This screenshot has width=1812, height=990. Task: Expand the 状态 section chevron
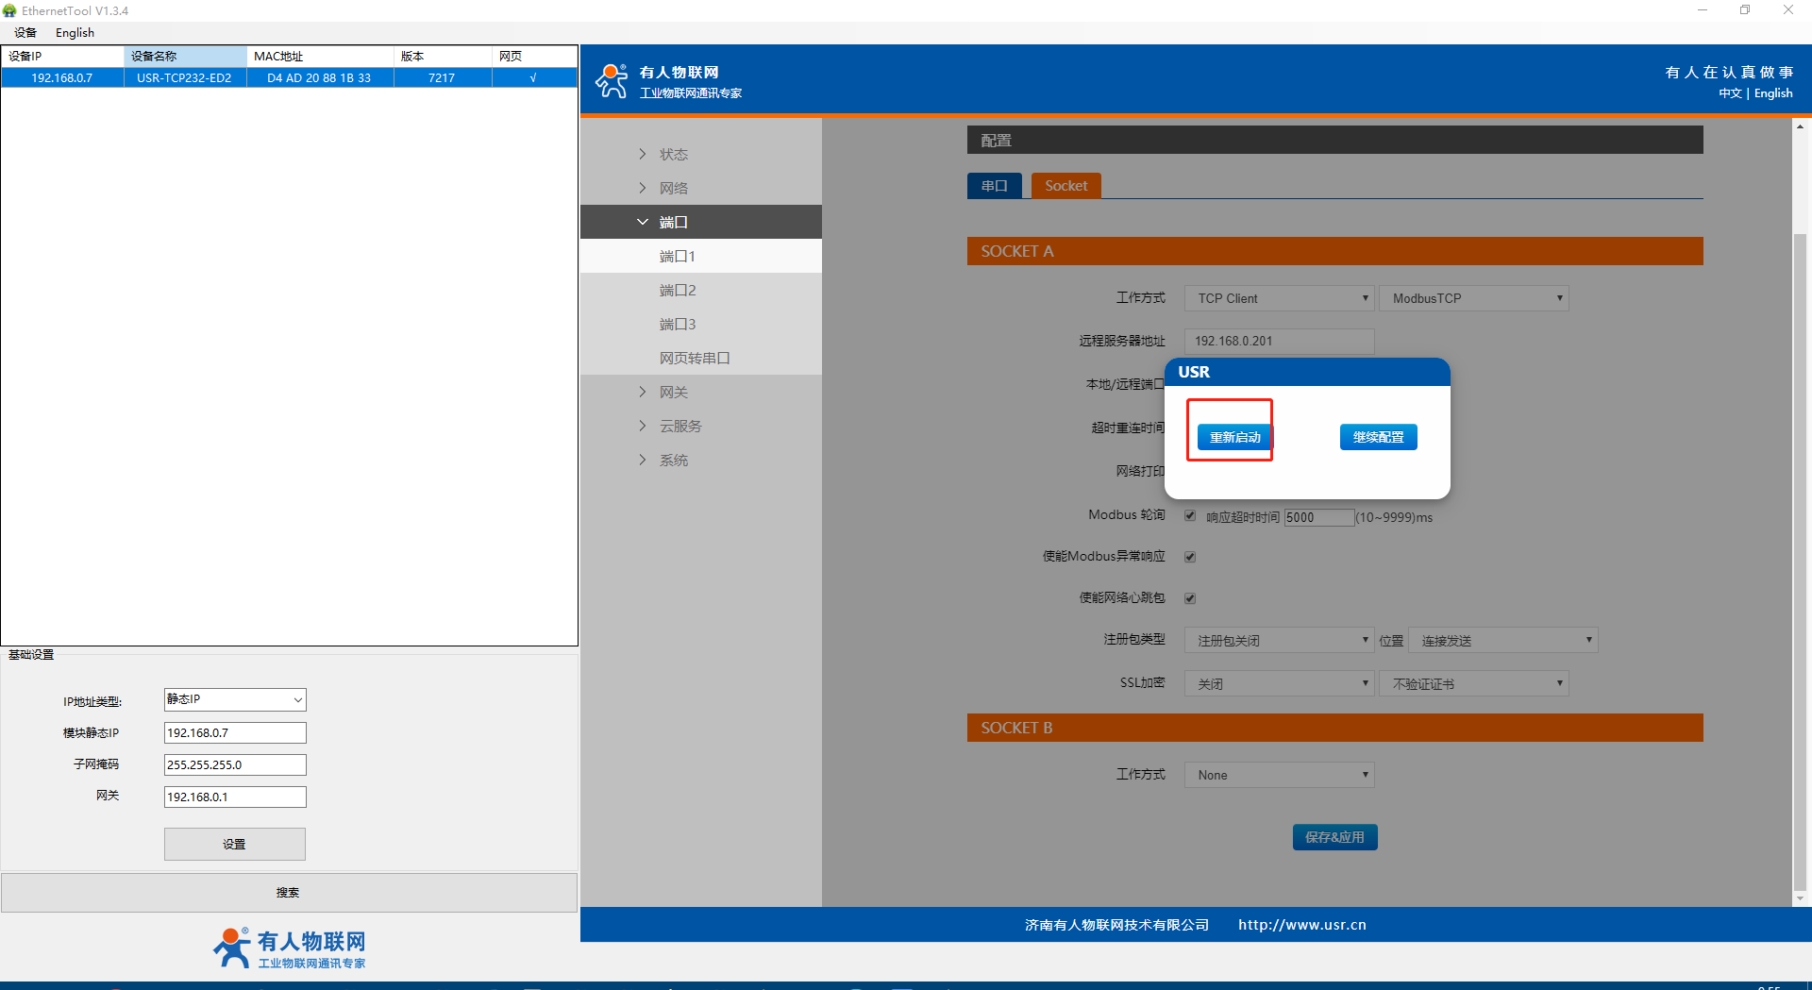pyautogui.click(x=643, y=154)
